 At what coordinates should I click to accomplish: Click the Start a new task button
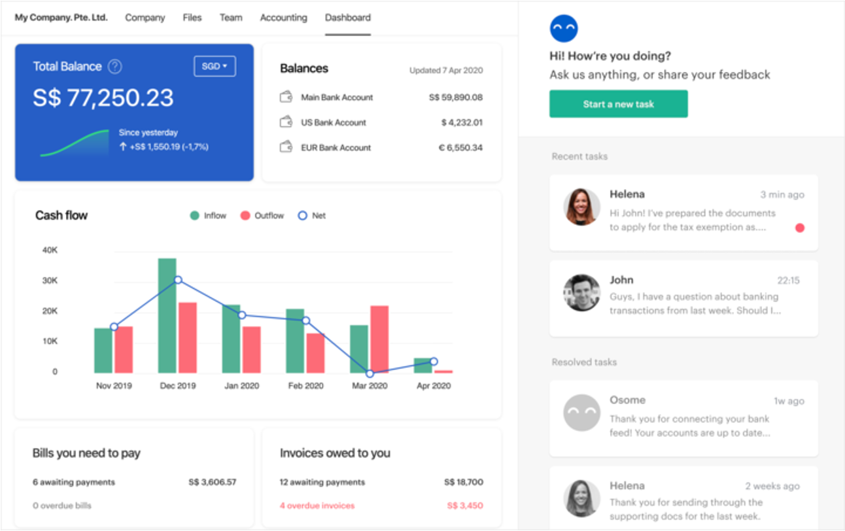(619, 104)
